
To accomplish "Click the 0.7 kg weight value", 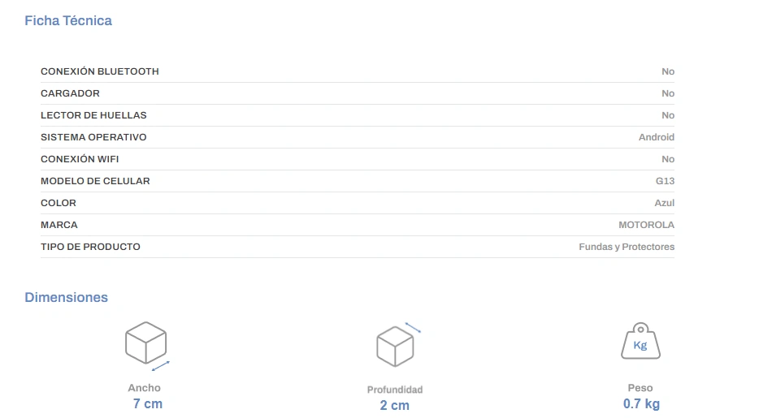I will point(641,404).
